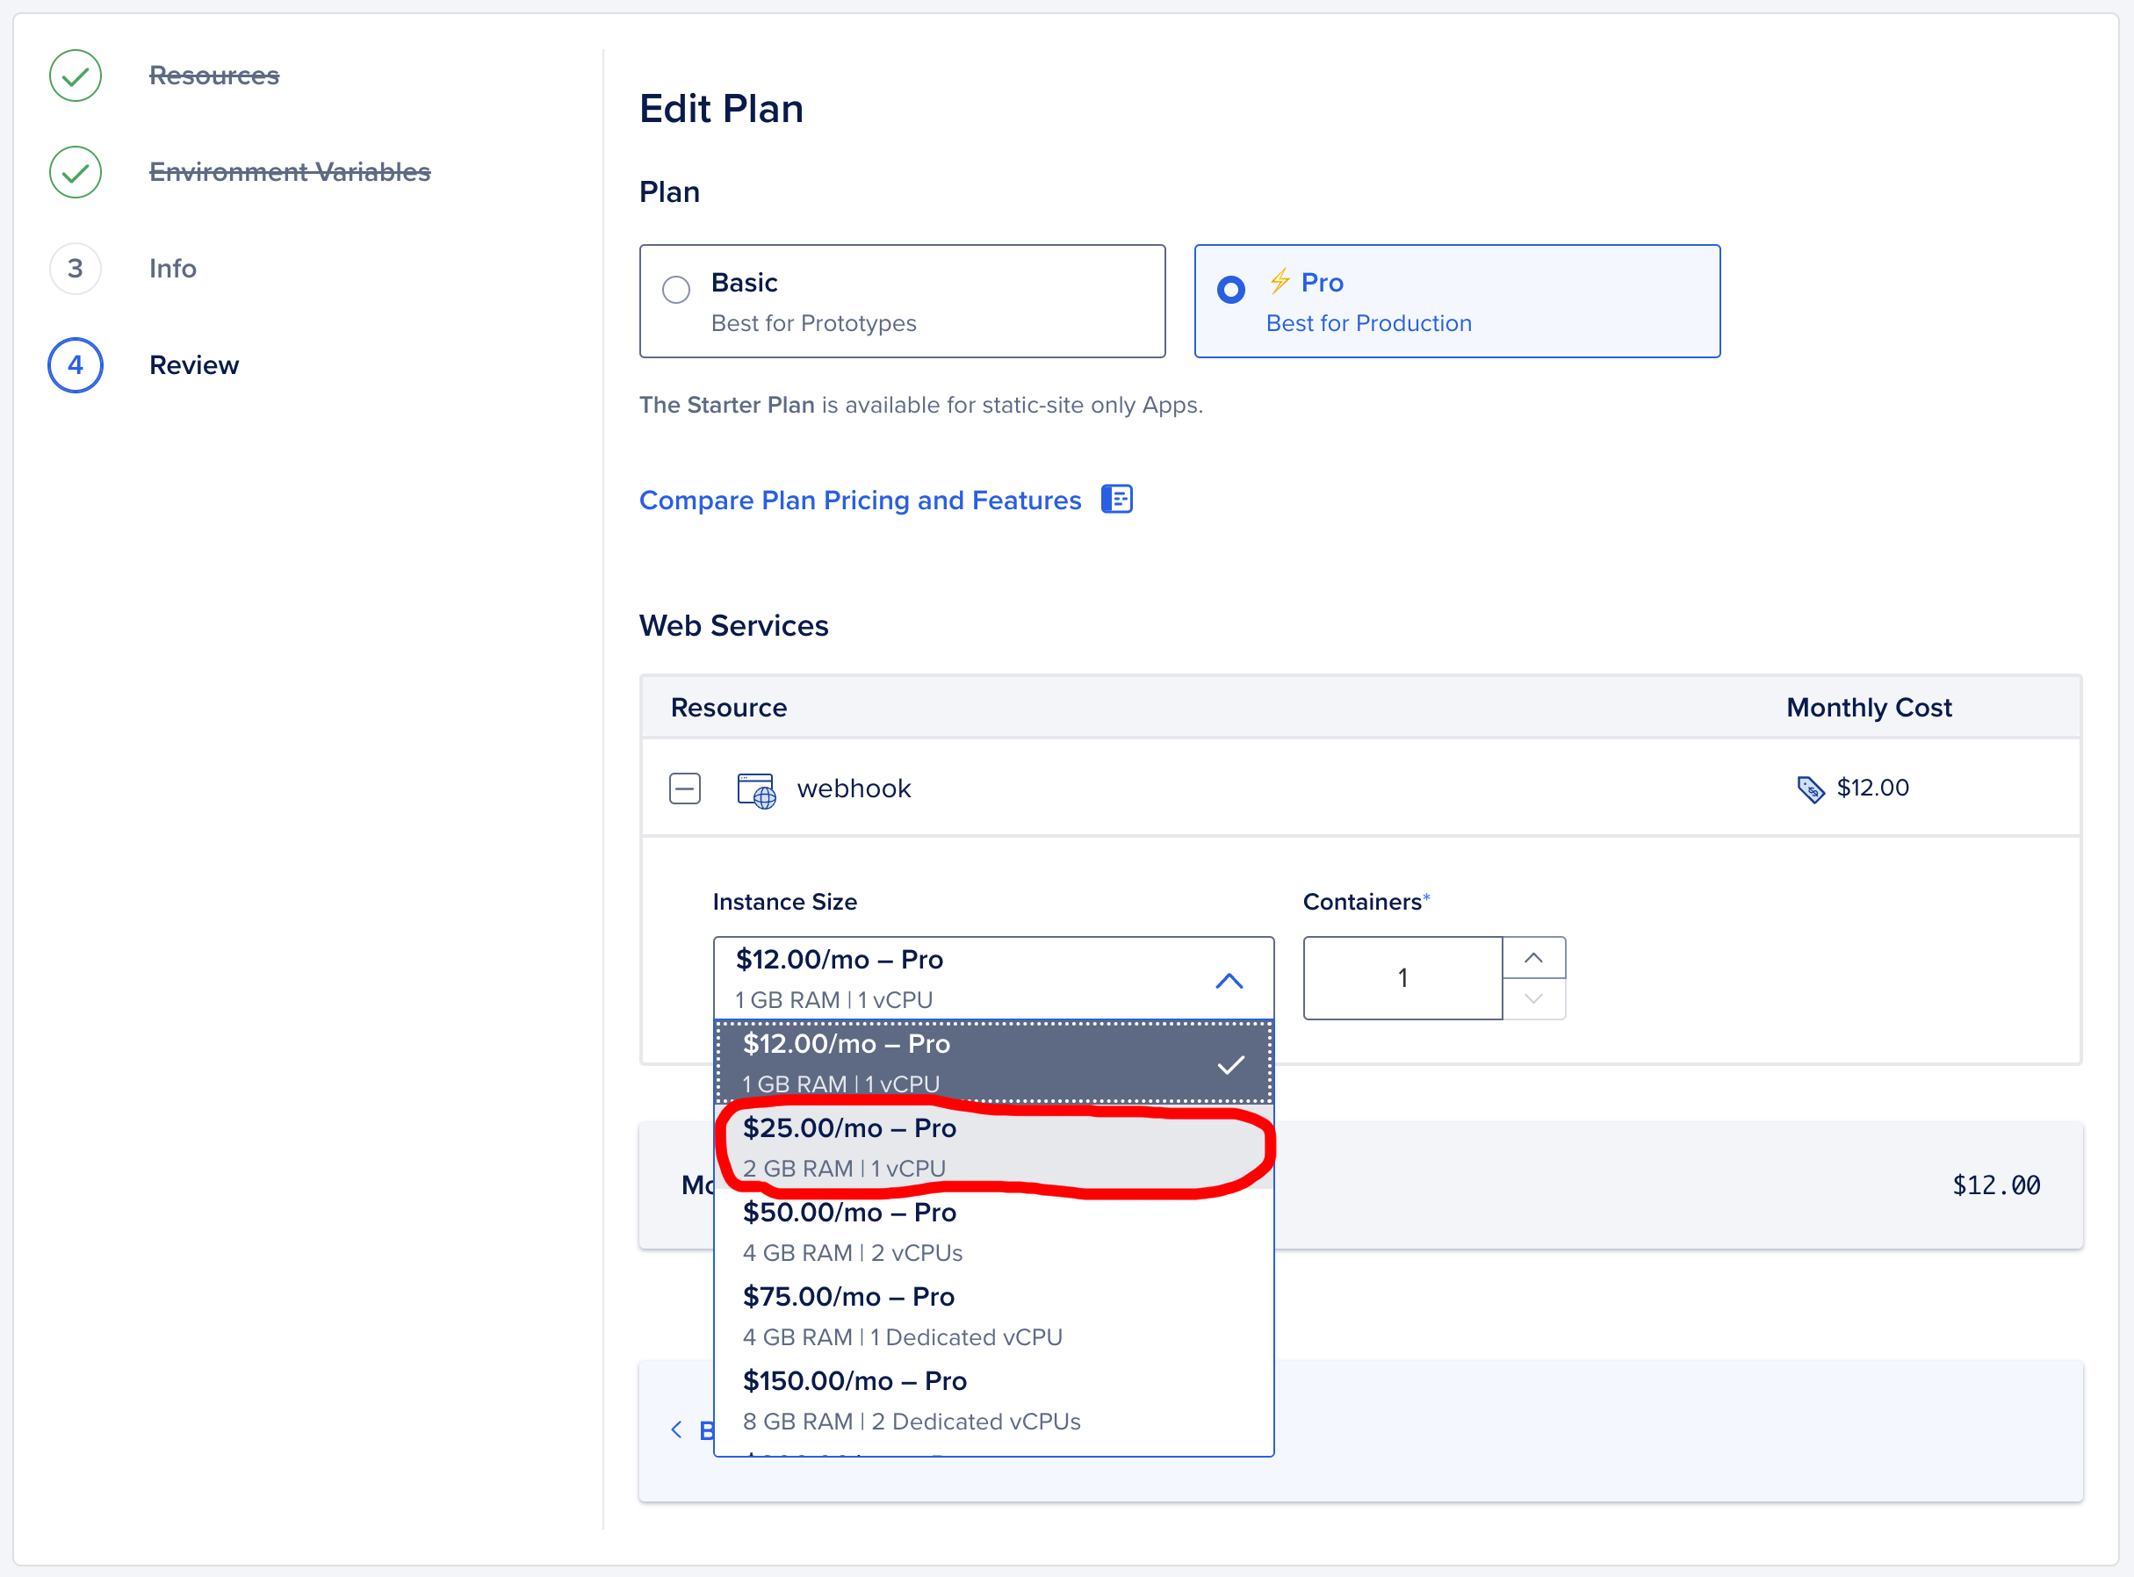Image resolution: width=2134 pixels, height=1577 pixels.
Task: Go to the Info step
Action: 173,268
